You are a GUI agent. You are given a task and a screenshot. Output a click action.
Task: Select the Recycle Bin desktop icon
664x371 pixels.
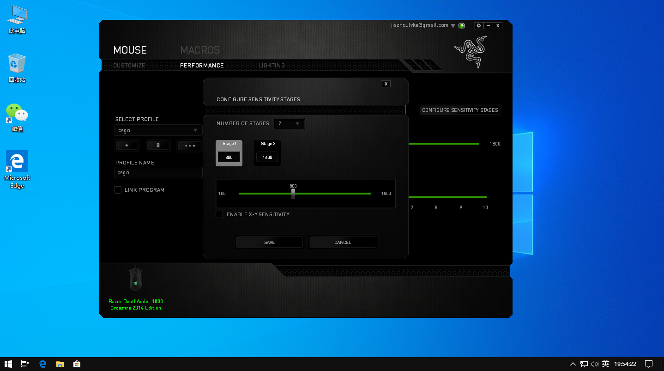click(x=17, y=68)
